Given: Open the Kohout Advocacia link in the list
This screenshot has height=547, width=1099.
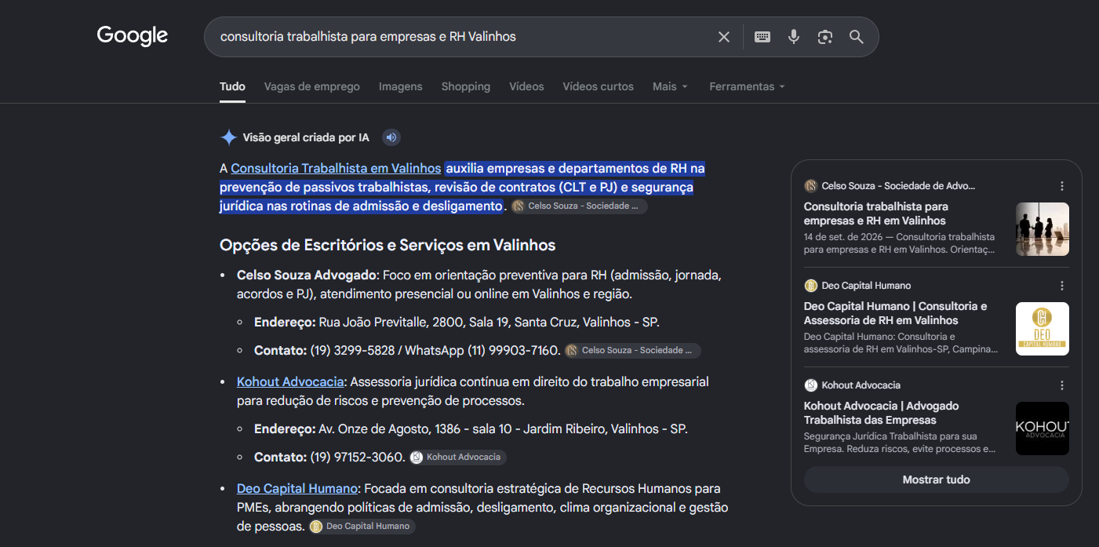Looking at the screenshot, I should [290, 382].
